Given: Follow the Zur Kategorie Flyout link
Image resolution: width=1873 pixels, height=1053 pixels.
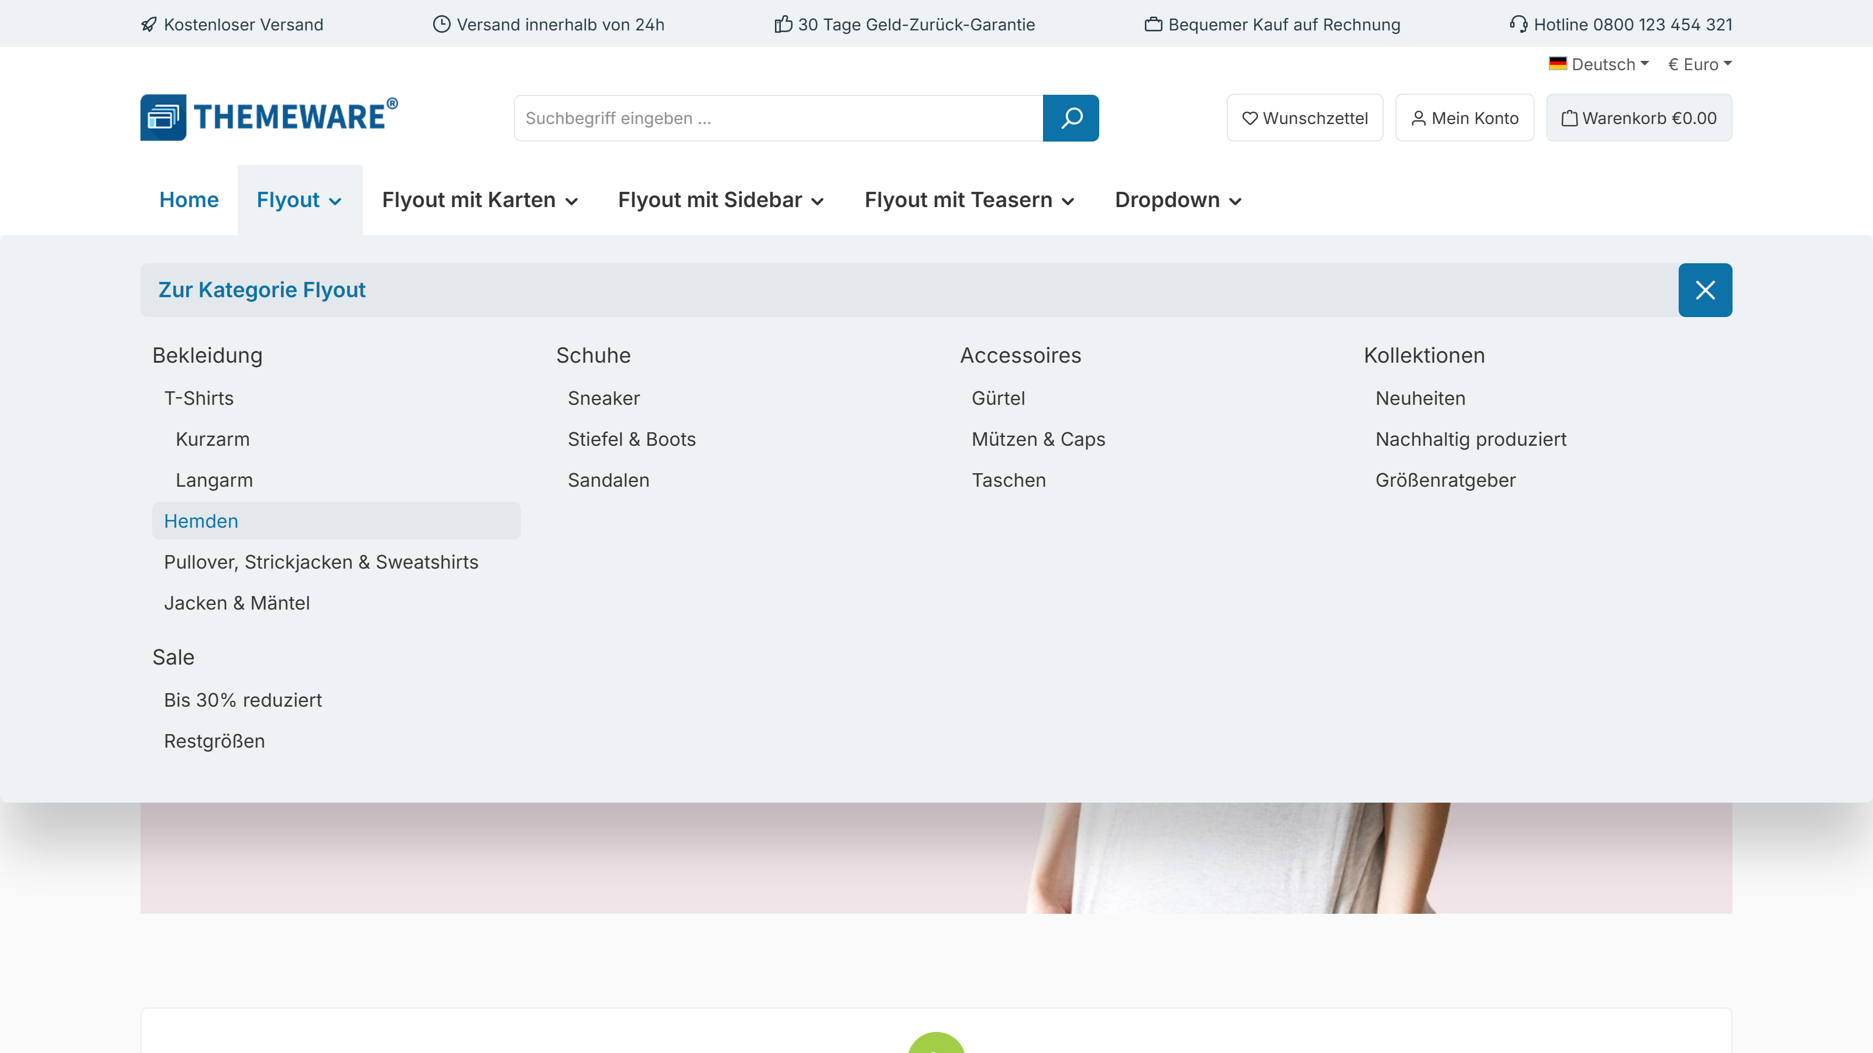Looking at the screenshot, I should coord(262,290).
